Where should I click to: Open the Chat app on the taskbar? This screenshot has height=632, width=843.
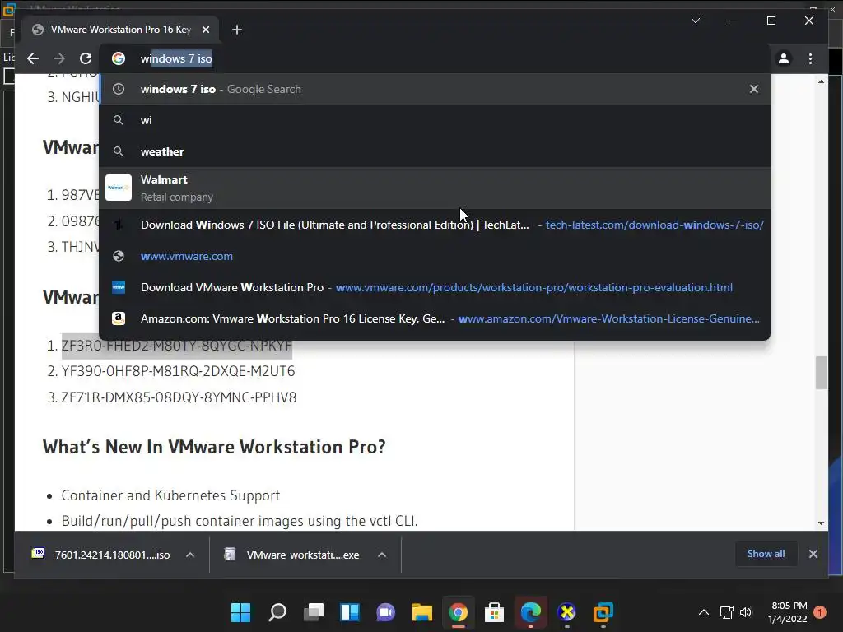[x=385, y=612]
